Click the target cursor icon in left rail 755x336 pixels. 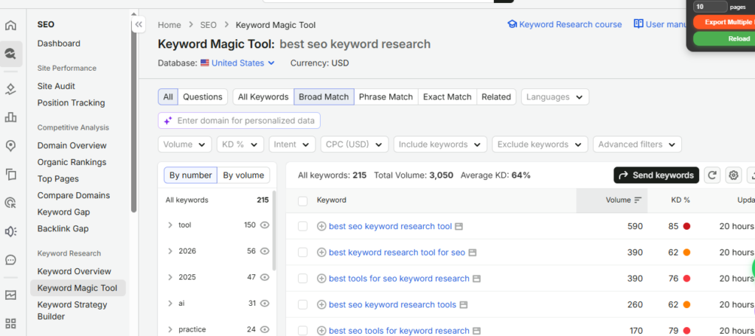(x=10, y=203)
